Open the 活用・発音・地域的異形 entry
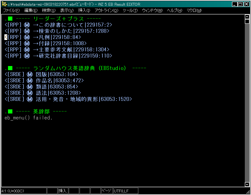The image size is (251, 195). (67, 99)
